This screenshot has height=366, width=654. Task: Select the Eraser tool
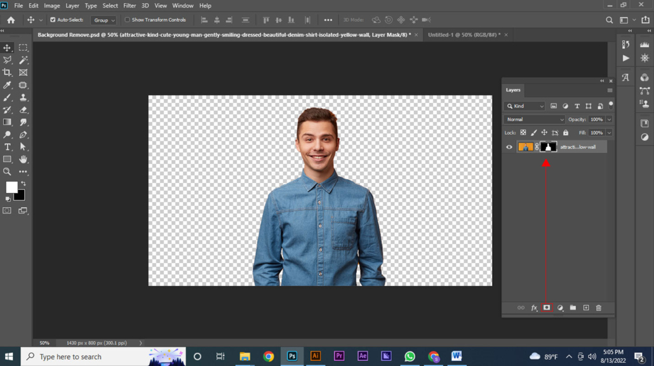(x=23, y=110)
